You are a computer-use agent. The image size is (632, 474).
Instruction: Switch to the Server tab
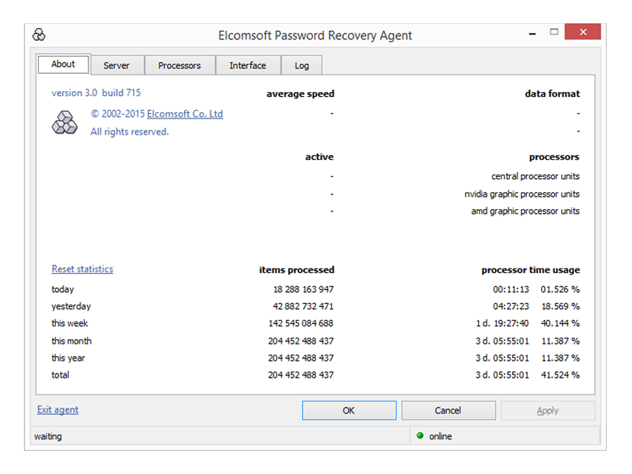pos(117,65)
